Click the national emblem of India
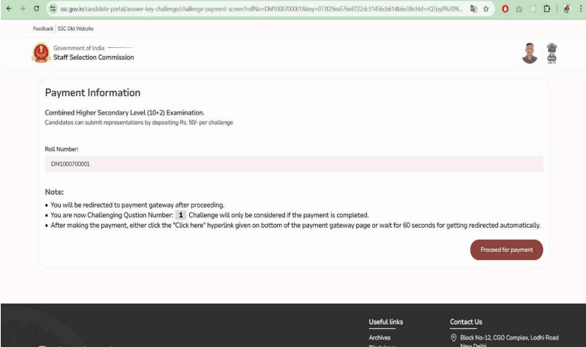Viewport: 586px width, 347px height. (x=552, y=52)
